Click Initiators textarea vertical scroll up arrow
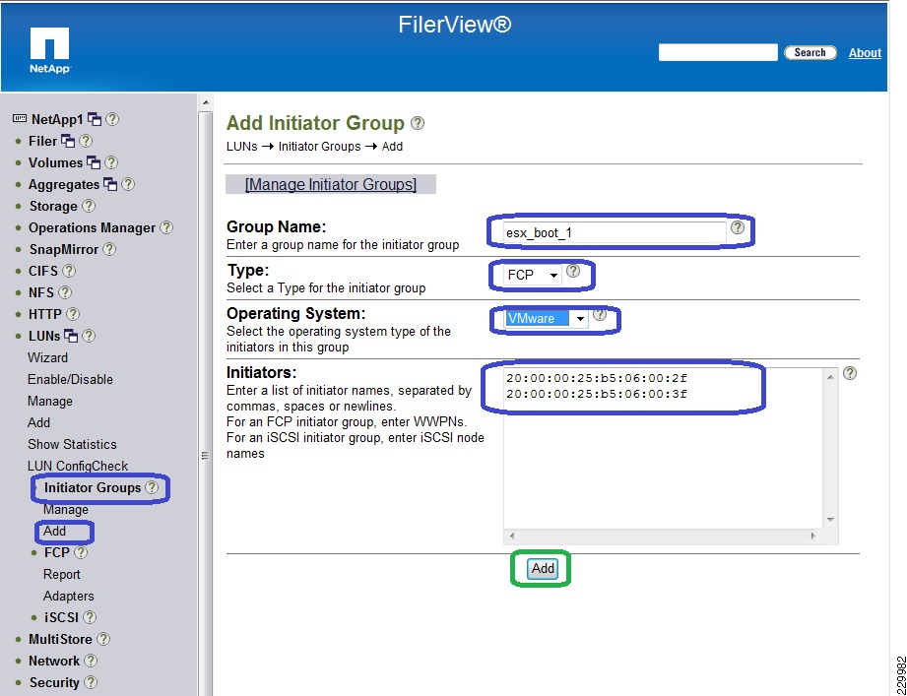The image size is (907, 696). 830,377
